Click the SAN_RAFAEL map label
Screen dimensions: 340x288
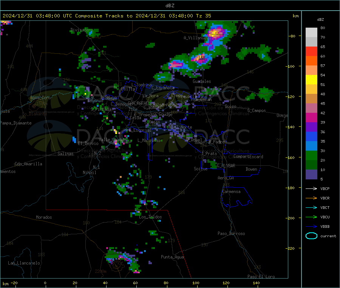point(138,103)
